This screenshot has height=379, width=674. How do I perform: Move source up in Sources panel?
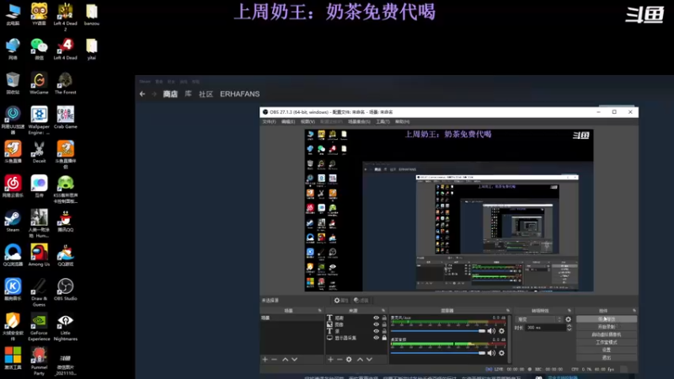click(x=360, y=360)
